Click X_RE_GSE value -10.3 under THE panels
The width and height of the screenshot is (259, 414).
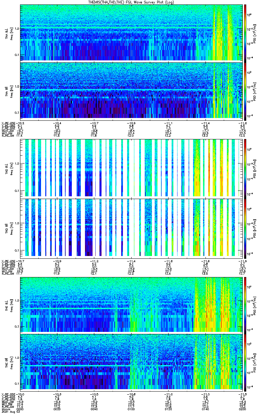57,394
